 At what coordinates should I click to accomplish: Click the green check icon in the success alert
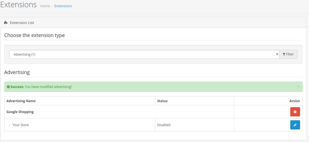8,87
